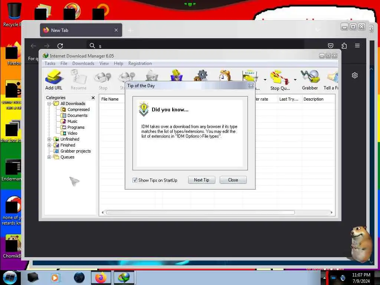Open the View menu
Image resolution: width=380 pixels, height=285 pixels.
[104, 63]
